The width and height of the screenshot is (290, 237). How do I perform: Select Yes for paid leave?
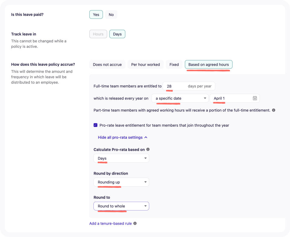tap(96, 14)
